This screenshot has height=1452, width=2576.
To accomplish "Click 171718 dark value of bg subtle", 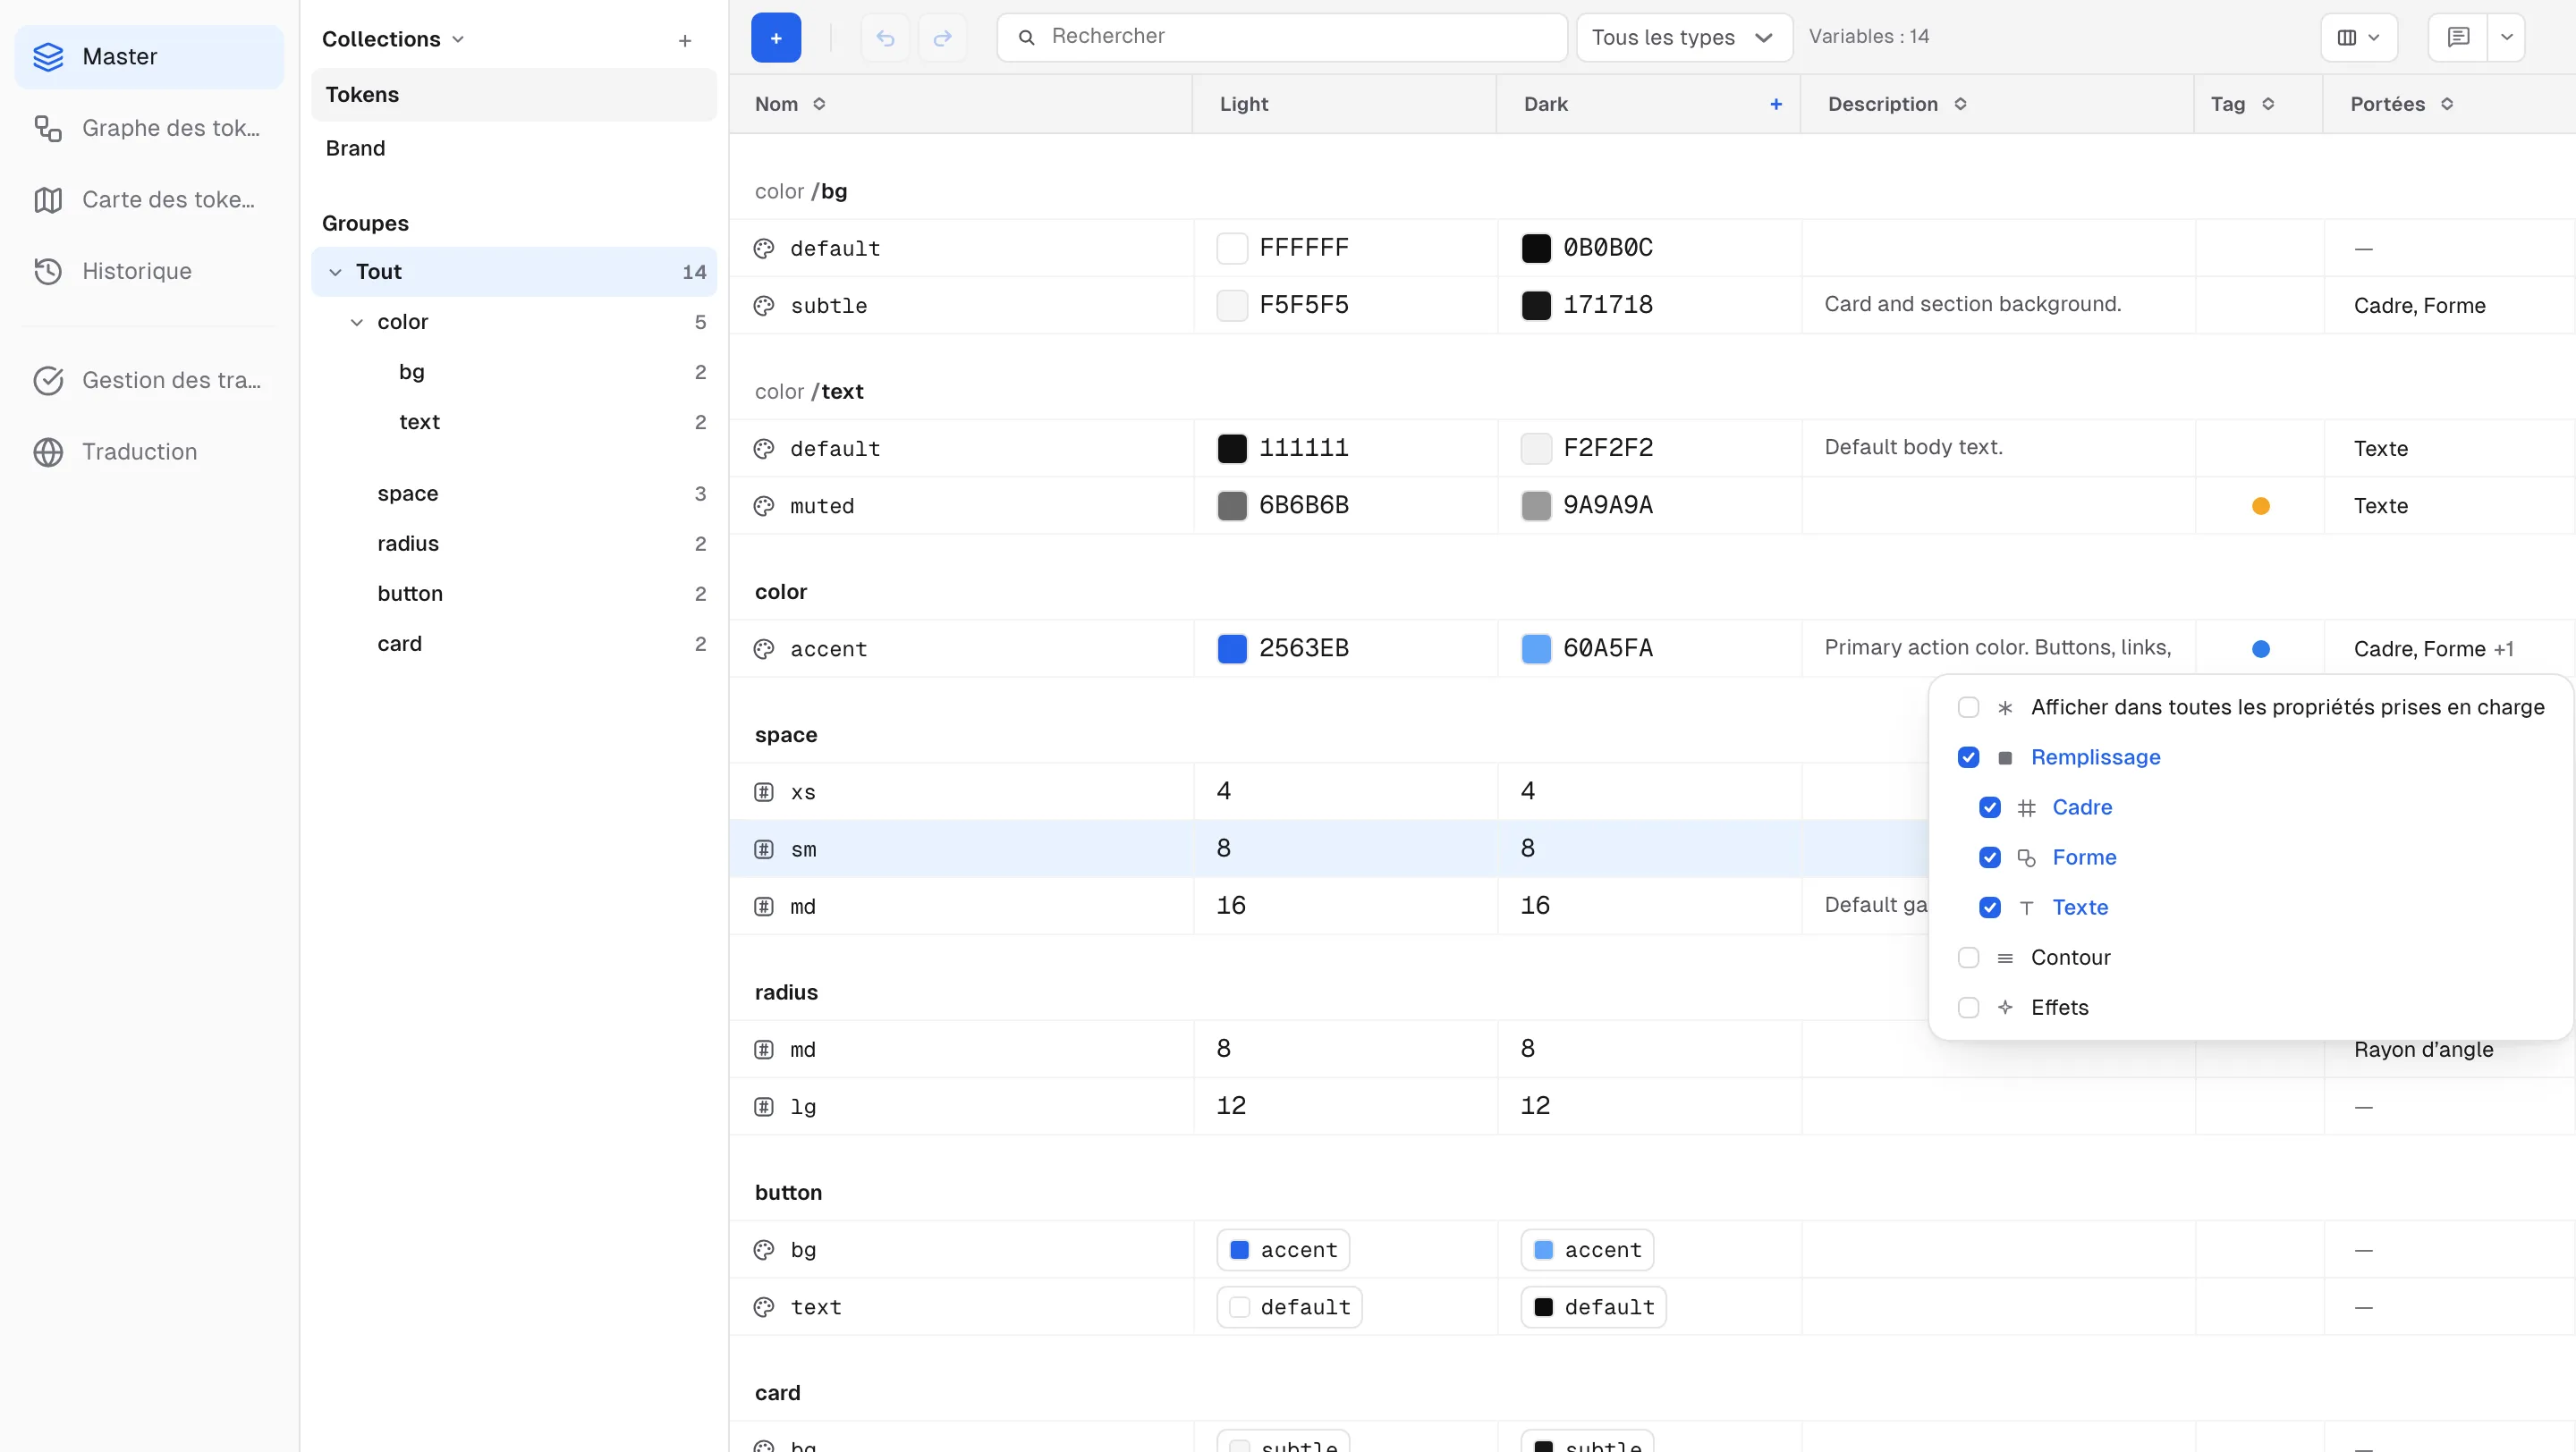I will [x=1607, y=305].
